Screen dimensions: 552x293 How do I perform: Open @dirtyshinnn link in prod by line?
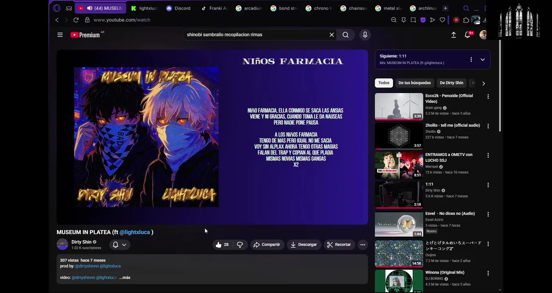[x=87, y=266]
